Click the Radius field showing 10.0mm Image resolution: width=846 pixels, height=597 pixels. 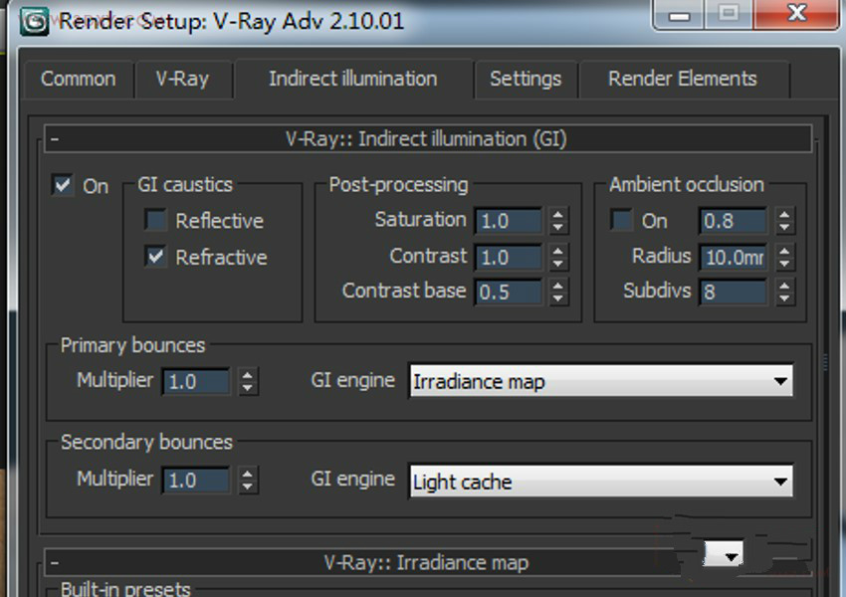click(x=733, y=257)
